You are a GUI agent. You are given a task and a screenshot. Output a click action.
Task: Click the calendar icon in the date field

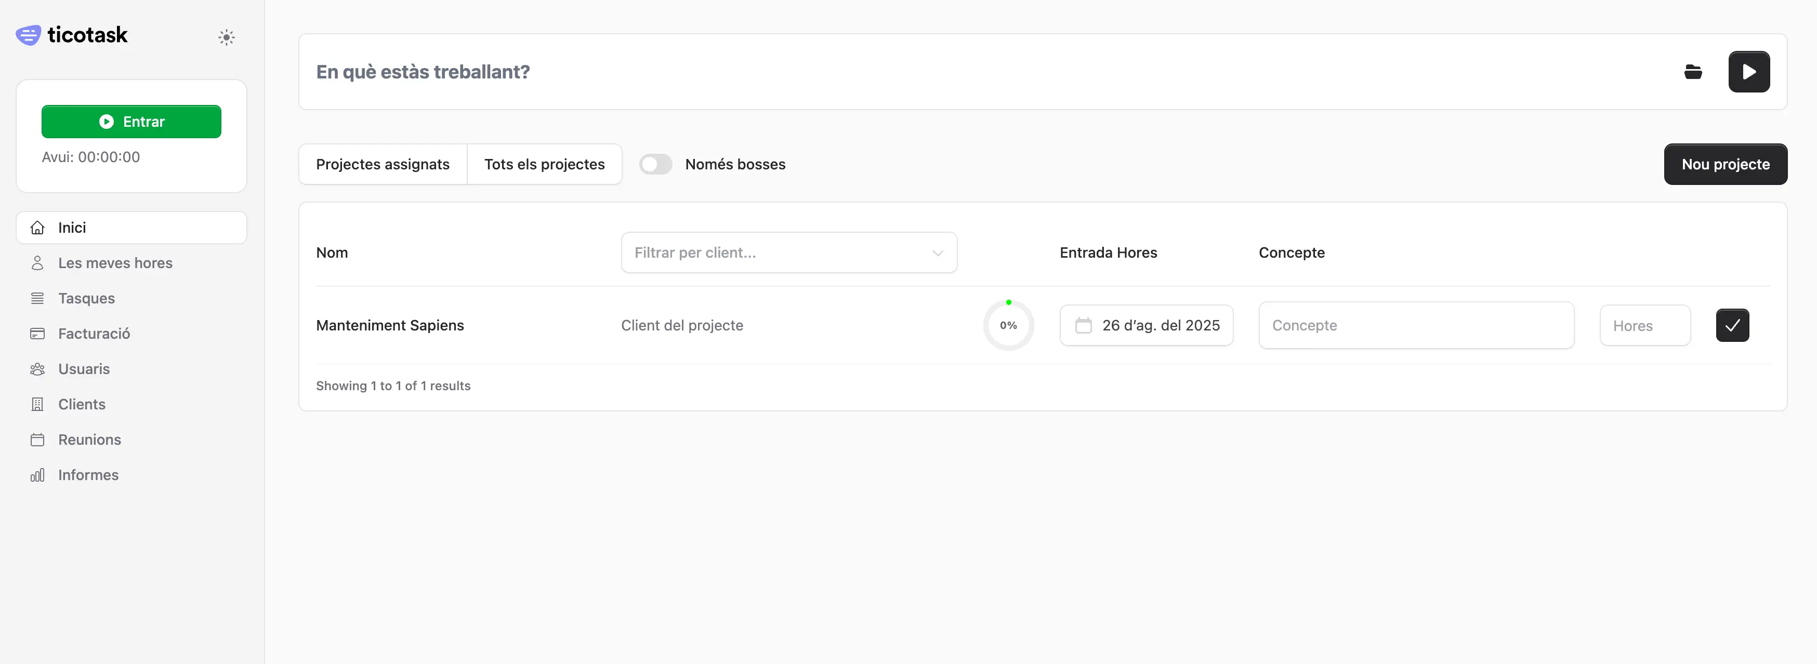tap(1083, 326)
